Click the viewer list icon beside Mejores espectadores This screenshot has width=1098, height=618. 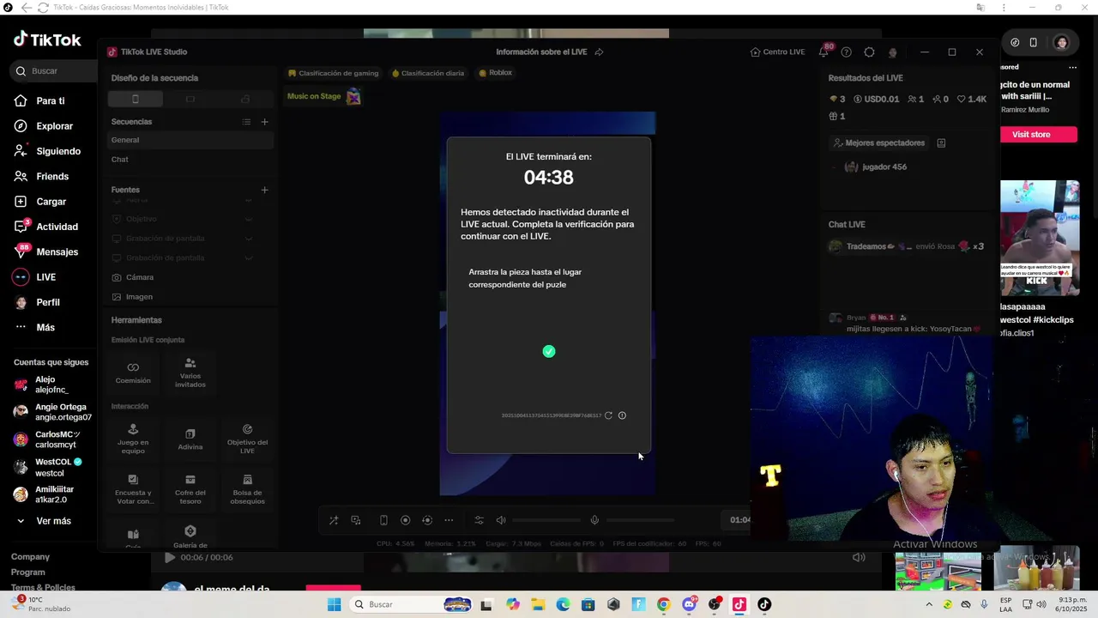(941, 142)
